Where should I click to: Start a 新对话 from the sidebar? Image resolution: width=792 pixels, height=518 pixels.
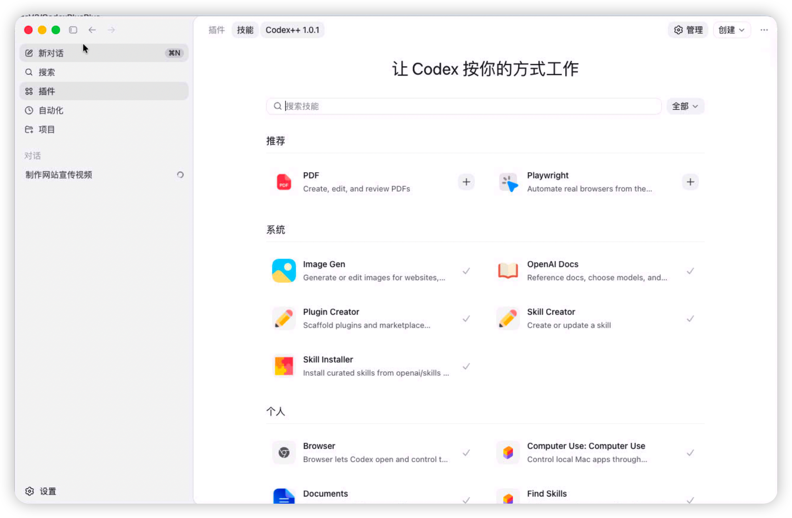click(104, 53)
